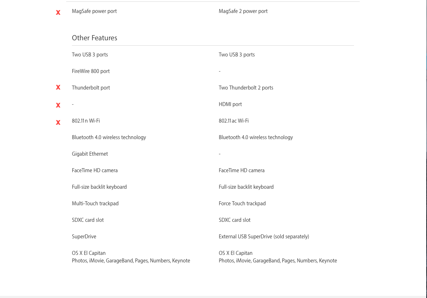This screenshot has width=427, height=298.
Task: Select the Other Features heading
Action: [95, 38]
